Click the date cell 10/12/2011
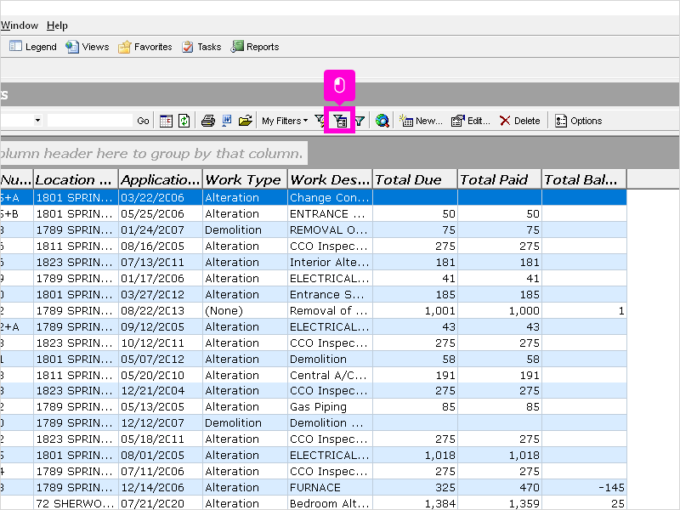 pyautogui.click(x=161, y=343)
